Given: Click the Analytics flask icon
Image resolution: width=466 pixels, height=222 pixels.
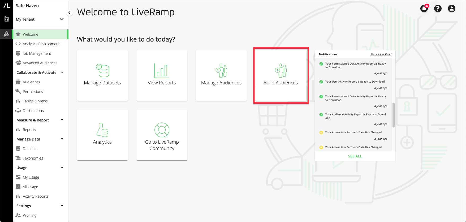Looking at the screenshot, I should click(x=102, y=130).
